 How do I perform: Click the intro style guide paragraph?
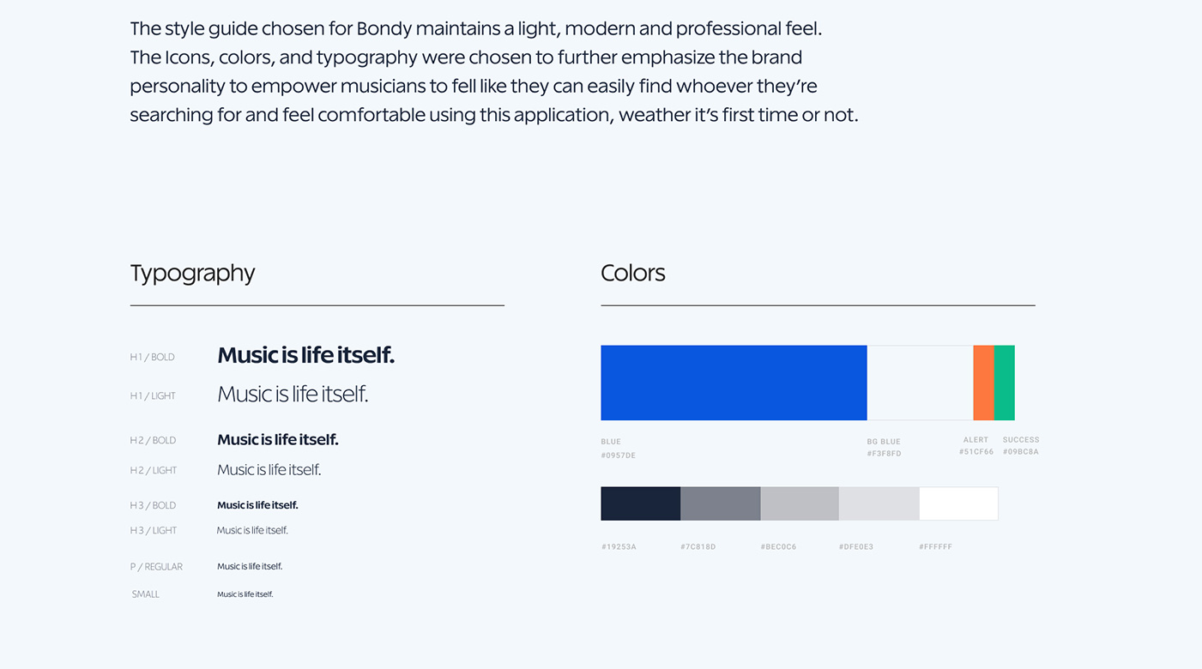pos(493,71)
